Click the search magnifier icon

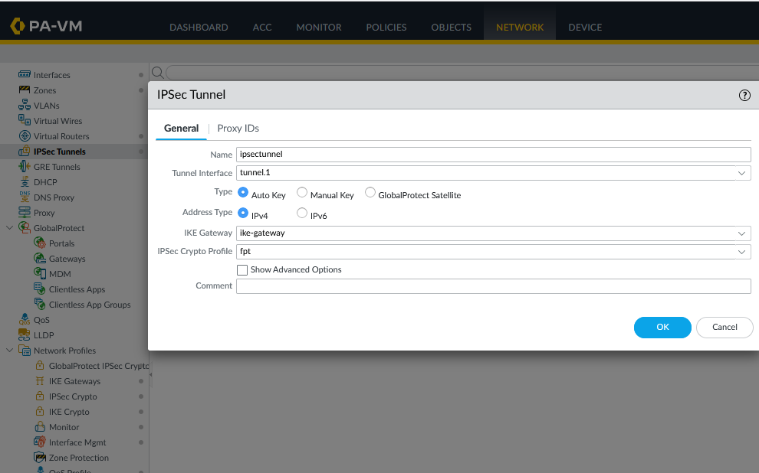157,73
